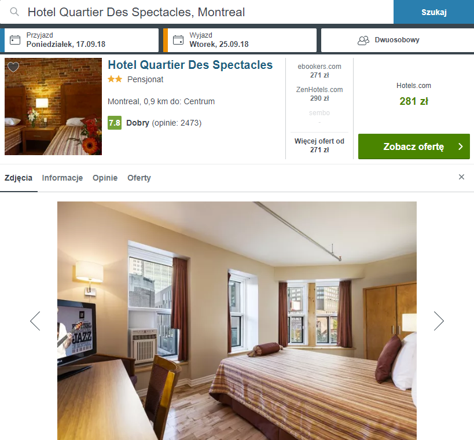474x440 pixels.
Task: Switch to the Oferty tab
Action: point(139,178)
